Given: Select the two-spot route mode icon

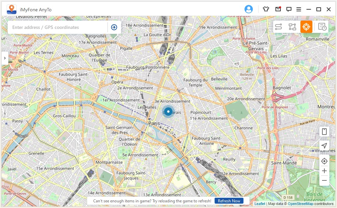Looking at the screenshot, I should point(278,27).
